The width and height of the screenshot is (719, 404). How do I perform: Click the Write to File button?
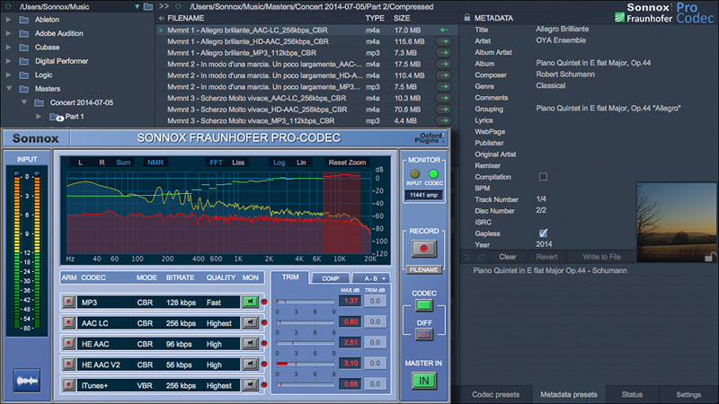(601, 257)
